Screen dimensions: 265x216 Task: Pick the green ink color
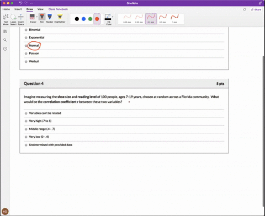(x=90, y=19)
